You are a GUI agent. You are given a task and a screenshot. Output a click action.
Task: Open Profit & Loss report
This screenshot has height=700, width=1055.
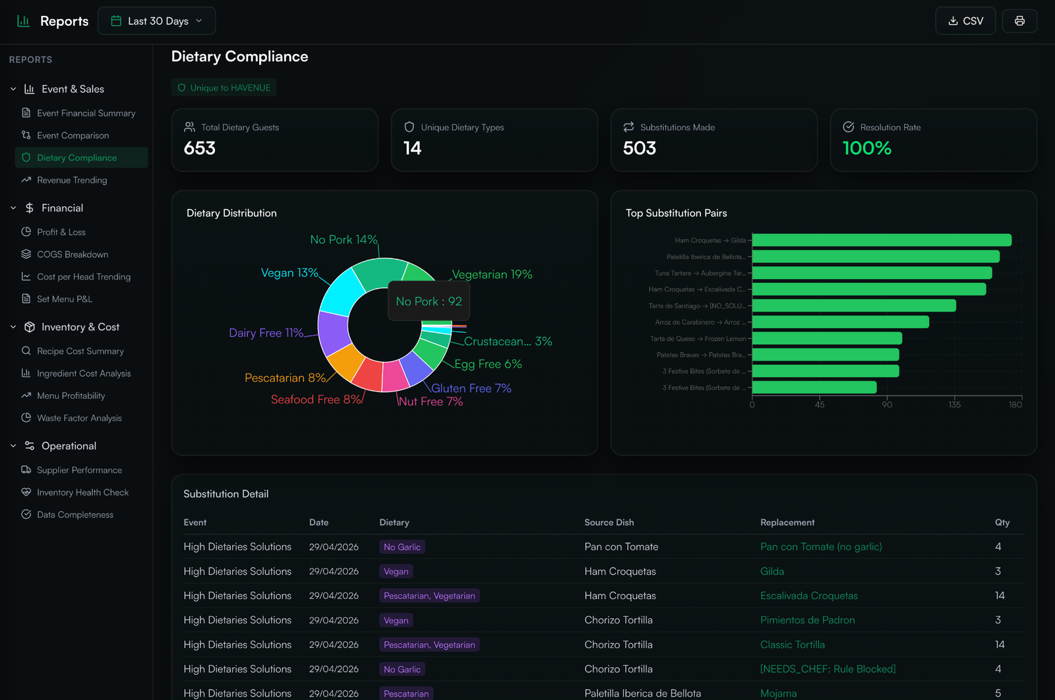81,232
